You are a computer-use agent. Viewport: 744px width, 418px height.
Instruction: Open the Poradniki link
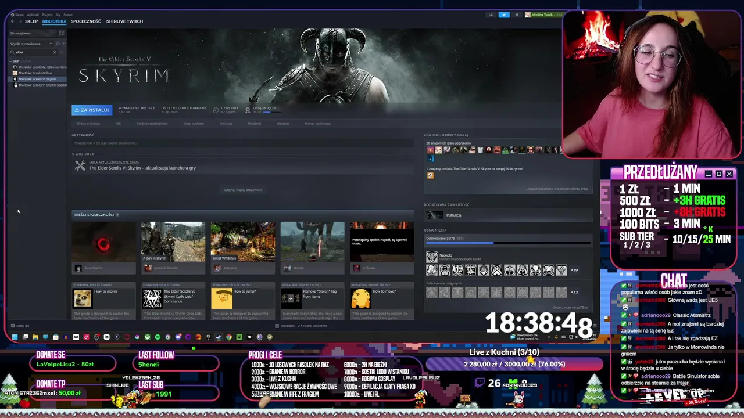tap(255, 124)
